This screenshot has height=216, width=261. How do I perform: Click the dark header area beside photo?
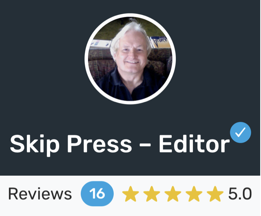click(42, 58)
